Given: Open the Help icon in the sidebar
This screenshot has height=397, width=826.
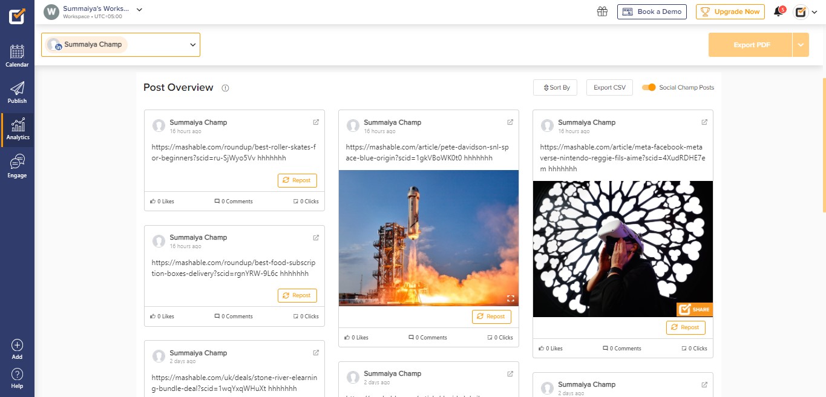Looking at the screenshot, I should click(x=17, y=378).
